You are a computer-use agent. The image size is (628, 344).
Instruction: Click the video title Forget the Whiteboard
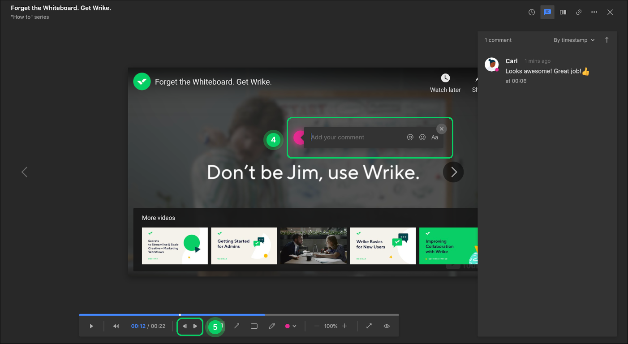coord(213,82)
